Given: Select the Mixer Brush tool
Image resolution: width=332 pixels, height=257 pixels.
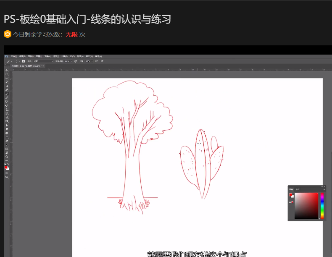Looking at the screenshot, I should click(7, 105).
